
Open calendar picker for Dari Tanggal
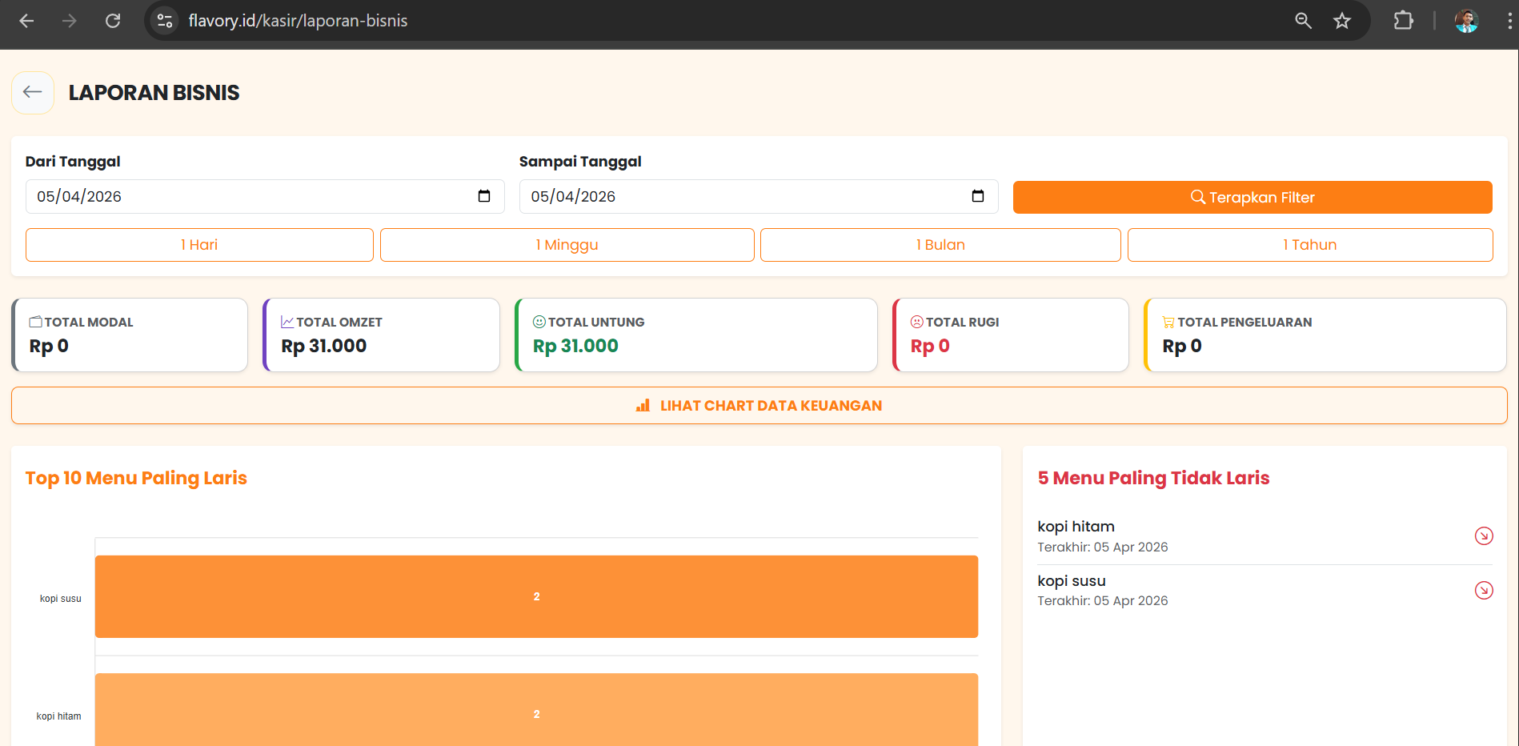tap(483, 197)
